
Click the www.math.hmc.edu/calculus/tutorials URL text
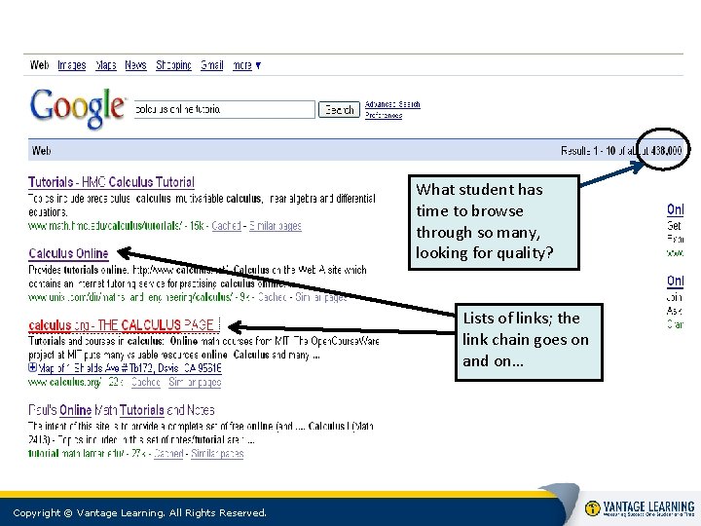pyautogui.click(x=105, y=226)
